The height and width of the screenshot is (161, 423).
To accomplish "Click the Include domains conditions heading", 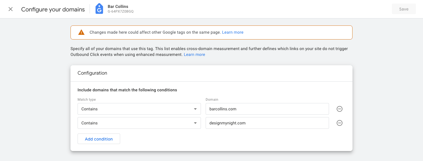I will point(127,90).
